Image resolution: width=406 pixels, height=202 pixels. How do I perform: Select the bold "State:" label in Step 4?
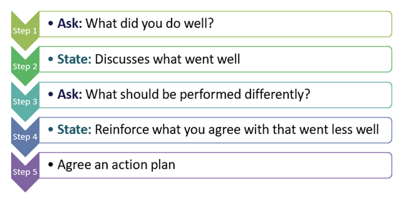point(75,129)
